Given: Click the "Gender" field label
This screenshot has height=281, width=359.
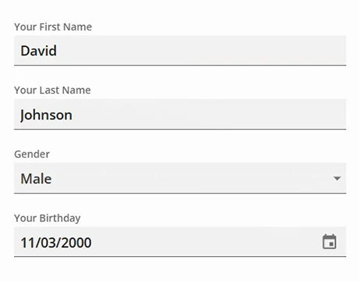Looking at the screenshot, I should 32,154.
